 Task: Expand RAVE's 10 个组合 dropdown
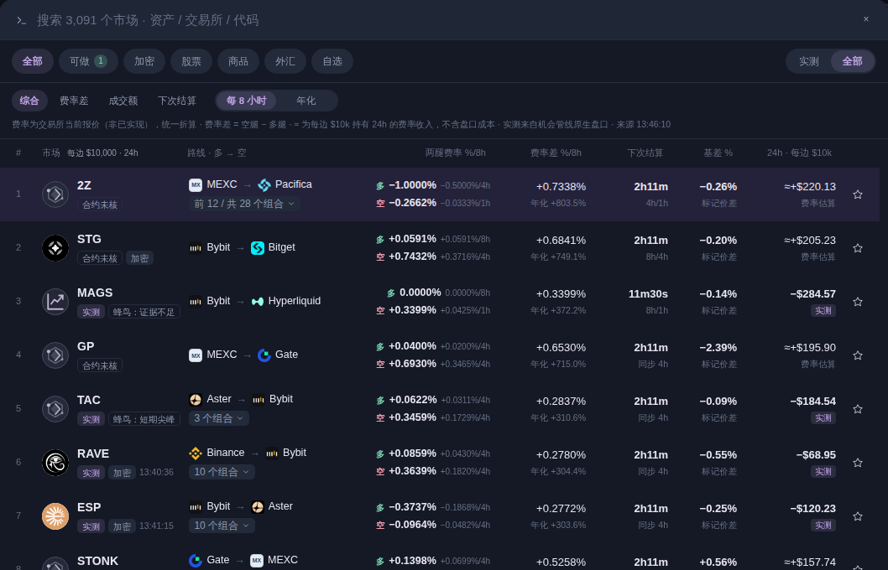pos(222,472)
